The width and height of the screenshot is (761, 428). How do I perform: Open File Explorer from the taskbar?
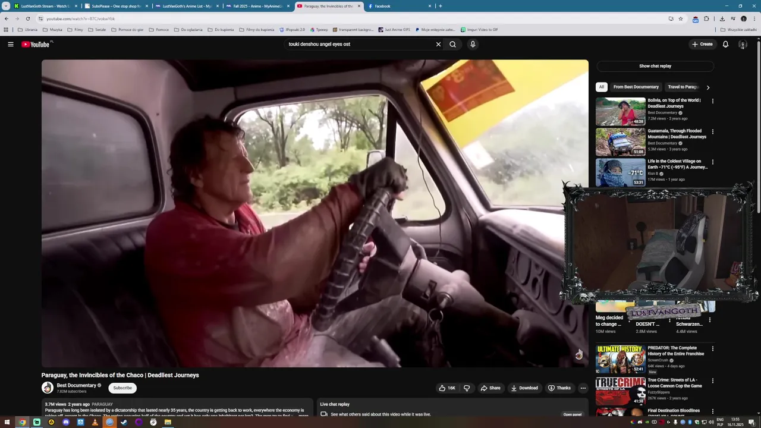coord(168,423)
